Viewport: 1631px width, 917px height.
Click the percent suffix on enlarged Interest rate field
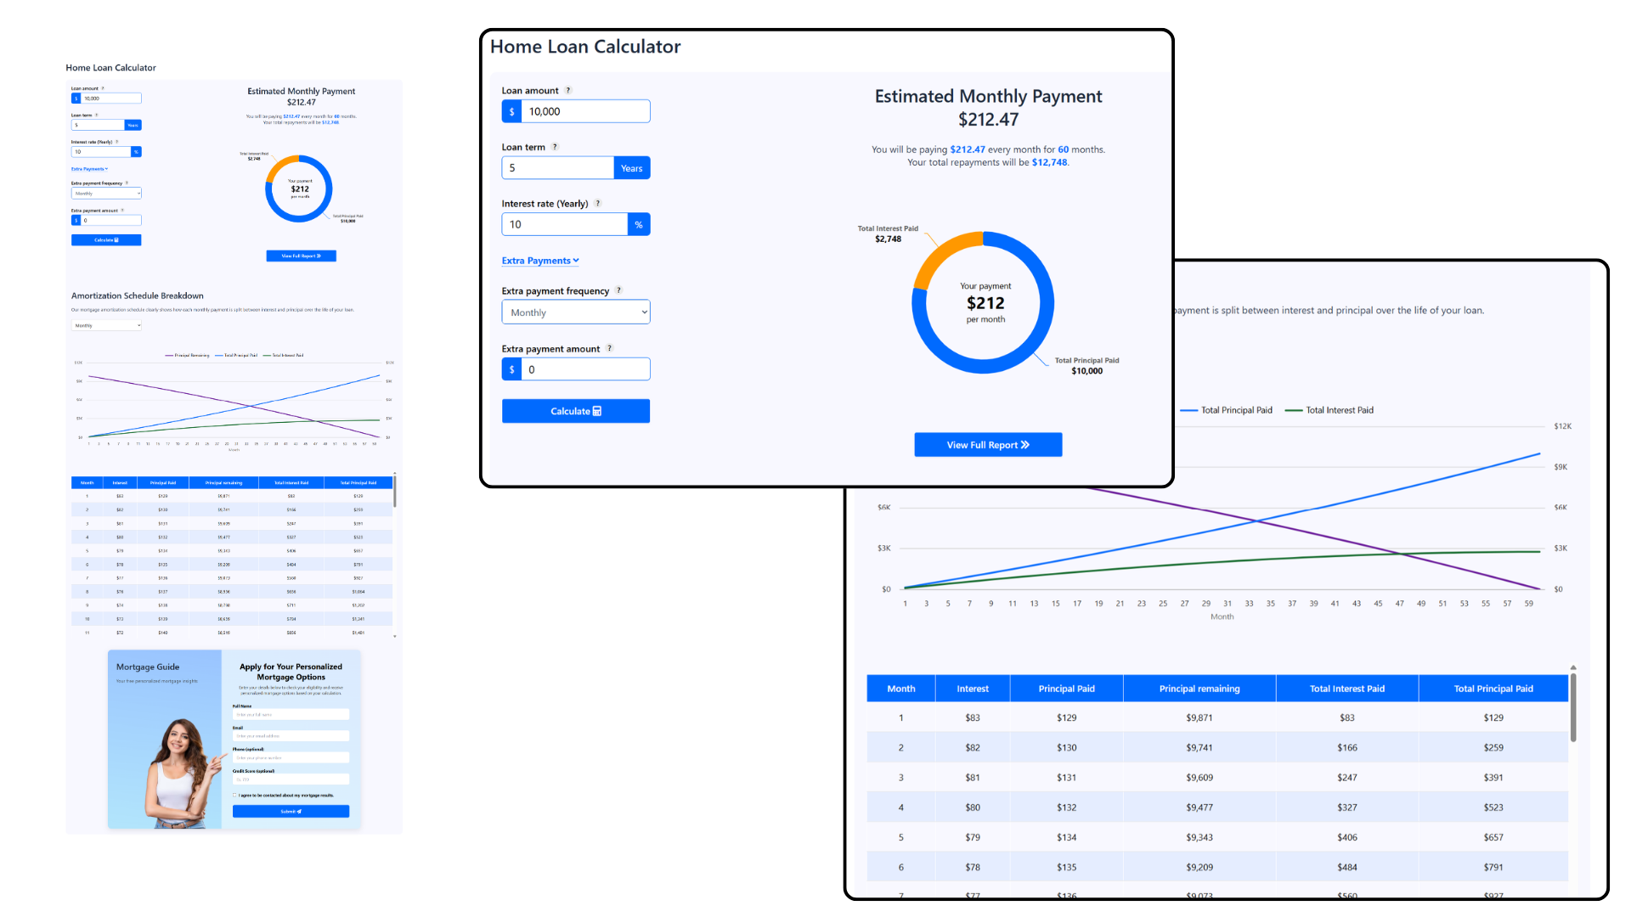(639, 224)
